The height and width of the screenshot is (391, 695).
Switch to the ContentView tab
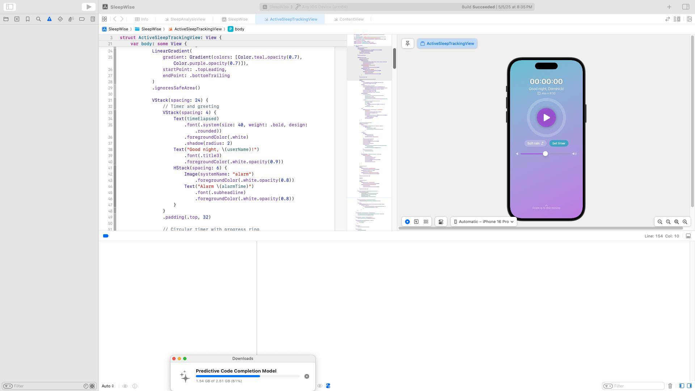[348, 19]
